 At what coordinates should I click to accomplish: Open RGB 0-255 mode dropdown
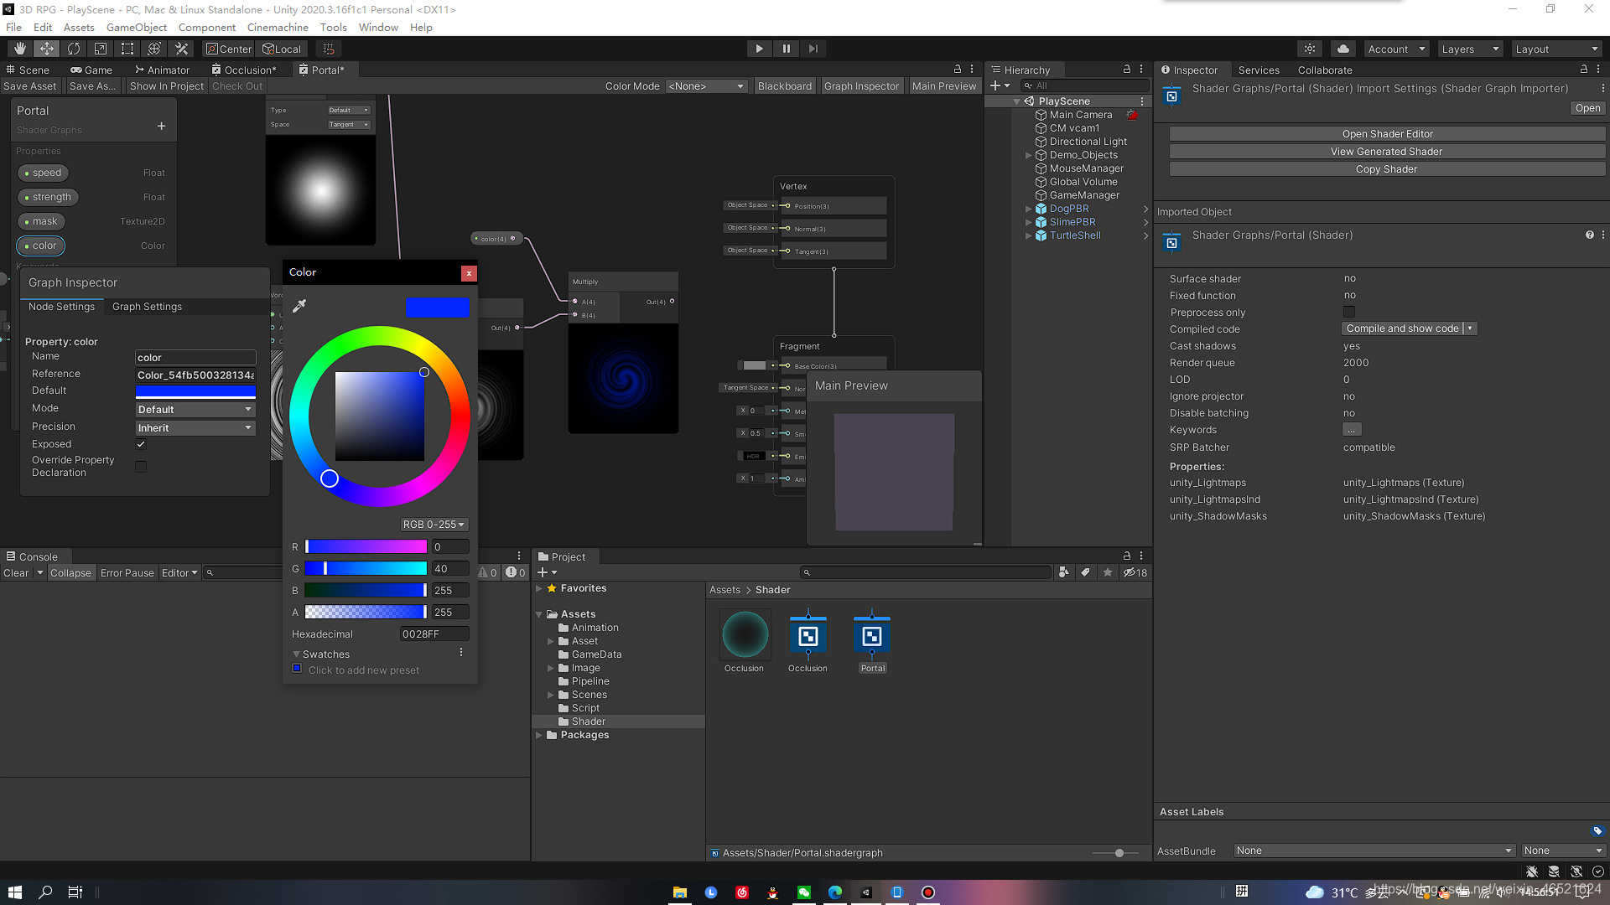pyautogui.click(x=434, y=525)
